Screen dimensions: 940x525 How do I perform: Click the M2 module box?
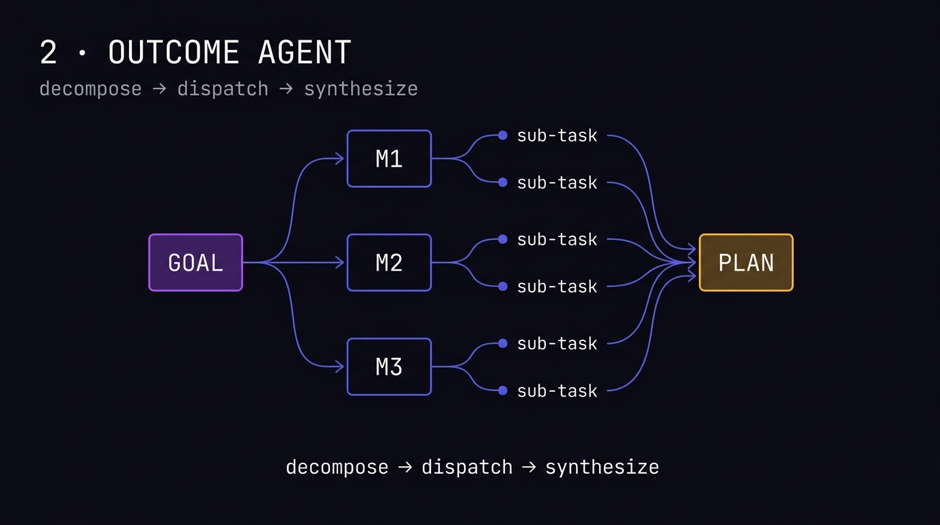point(389,262)
